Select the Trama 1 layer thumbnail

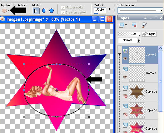coord(137,73)
